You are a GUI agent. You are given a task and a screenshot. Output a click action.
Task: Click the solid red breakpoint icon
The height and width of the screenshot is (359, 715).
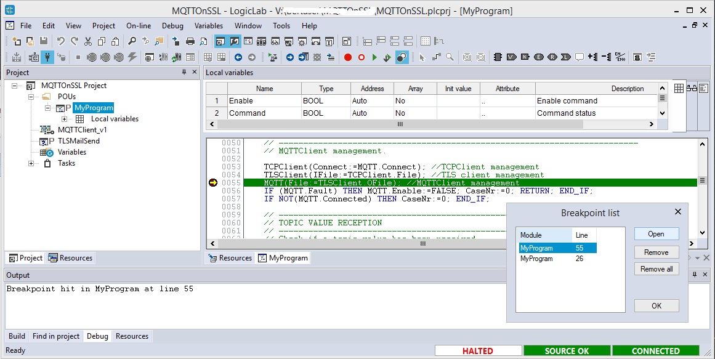348,57
